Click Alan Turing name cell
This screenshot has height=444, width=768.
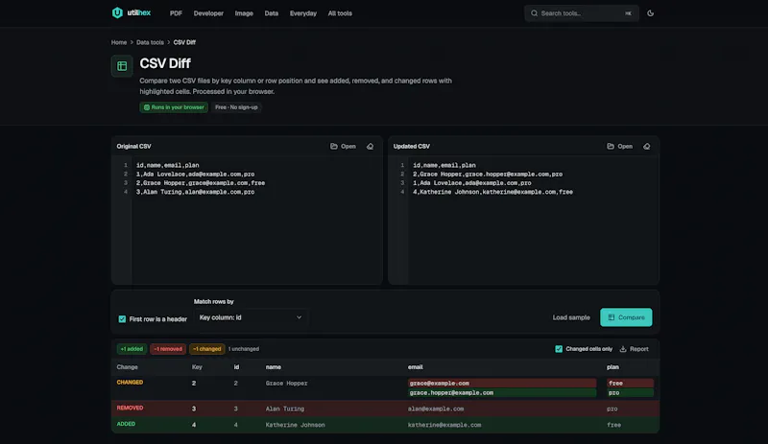[285, 409]
